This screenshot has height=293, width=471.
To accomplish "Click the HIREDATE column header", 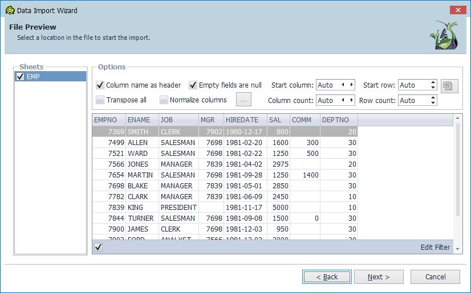I will click(x=245, y=120).
